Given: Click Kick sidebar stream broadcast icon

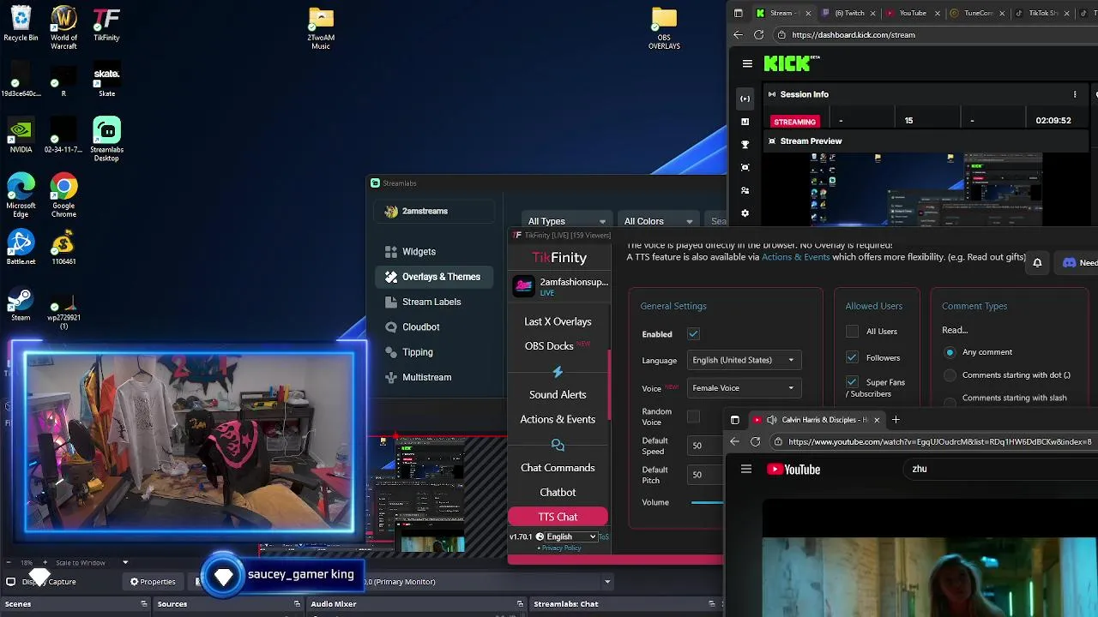Looking at the screenshot, I should click(x=745, y=99).
